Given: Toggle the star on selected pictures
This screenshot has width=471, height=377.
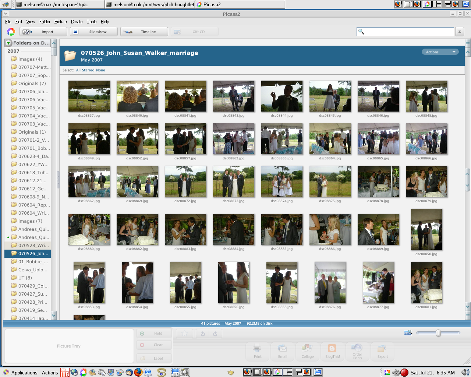Looking at the screenshot, I should click(x=185, y=334).
